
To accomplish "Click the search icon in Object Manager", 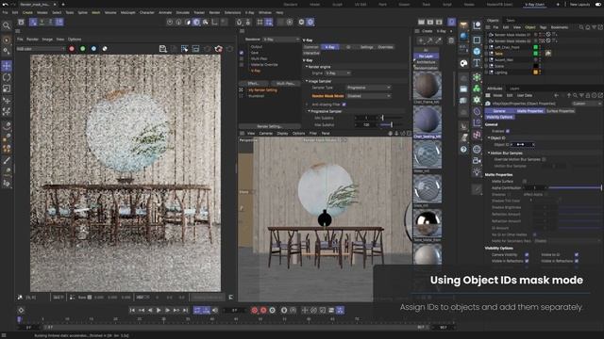I will coord(581,27).
